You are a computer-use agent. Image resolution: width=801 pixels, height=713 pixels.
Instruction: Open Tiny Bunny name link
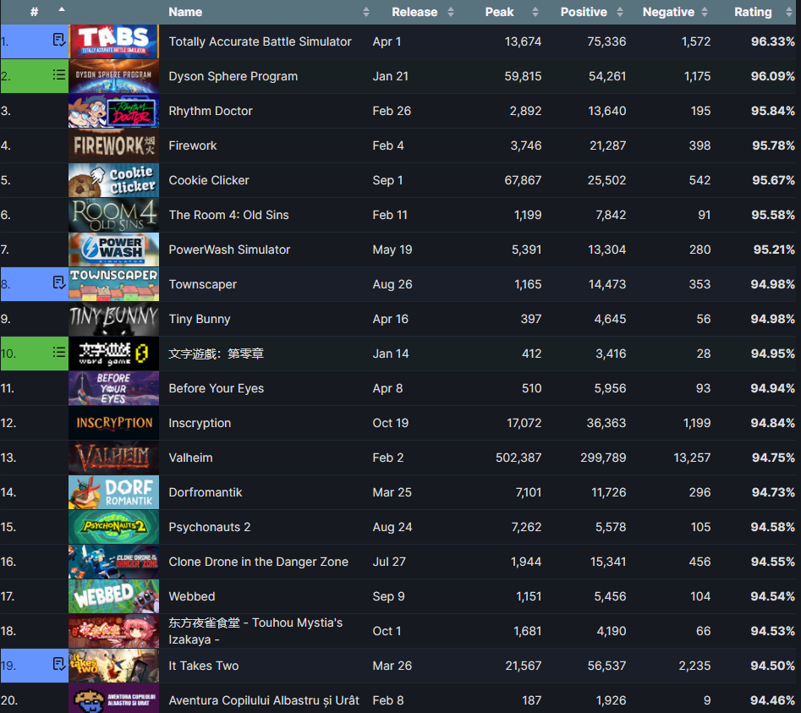[x=200, y=319]
